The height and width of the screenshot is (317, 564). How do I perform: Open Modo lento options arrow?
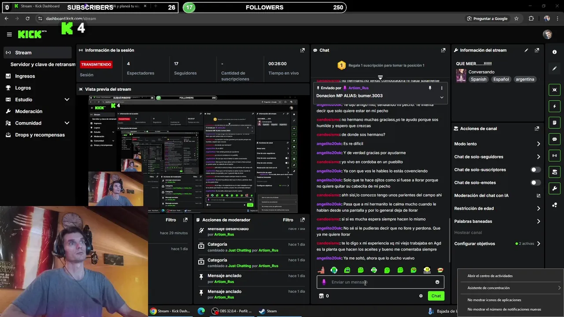538,144
